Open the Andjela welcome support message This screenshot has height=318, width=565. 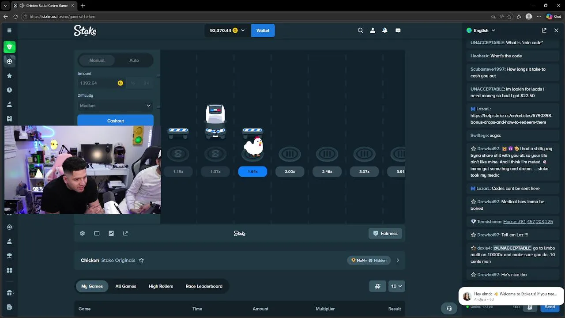pyautogui.click(x=511, y=296)
